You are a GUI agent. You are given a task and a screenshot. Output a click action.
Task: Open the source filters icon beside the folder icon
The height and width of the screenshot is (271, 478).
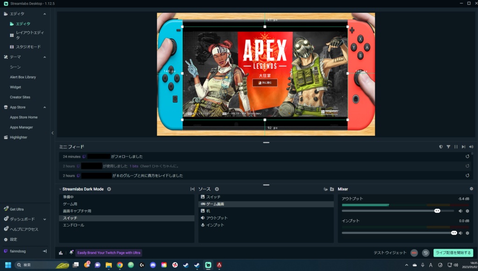pos(325,189)
